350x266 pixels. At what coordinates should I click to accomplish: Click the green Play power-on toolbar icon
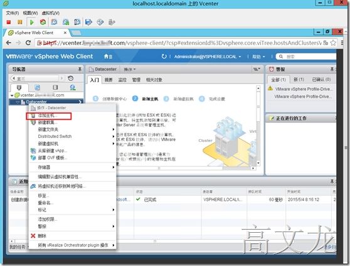click(x=32, y=22)
